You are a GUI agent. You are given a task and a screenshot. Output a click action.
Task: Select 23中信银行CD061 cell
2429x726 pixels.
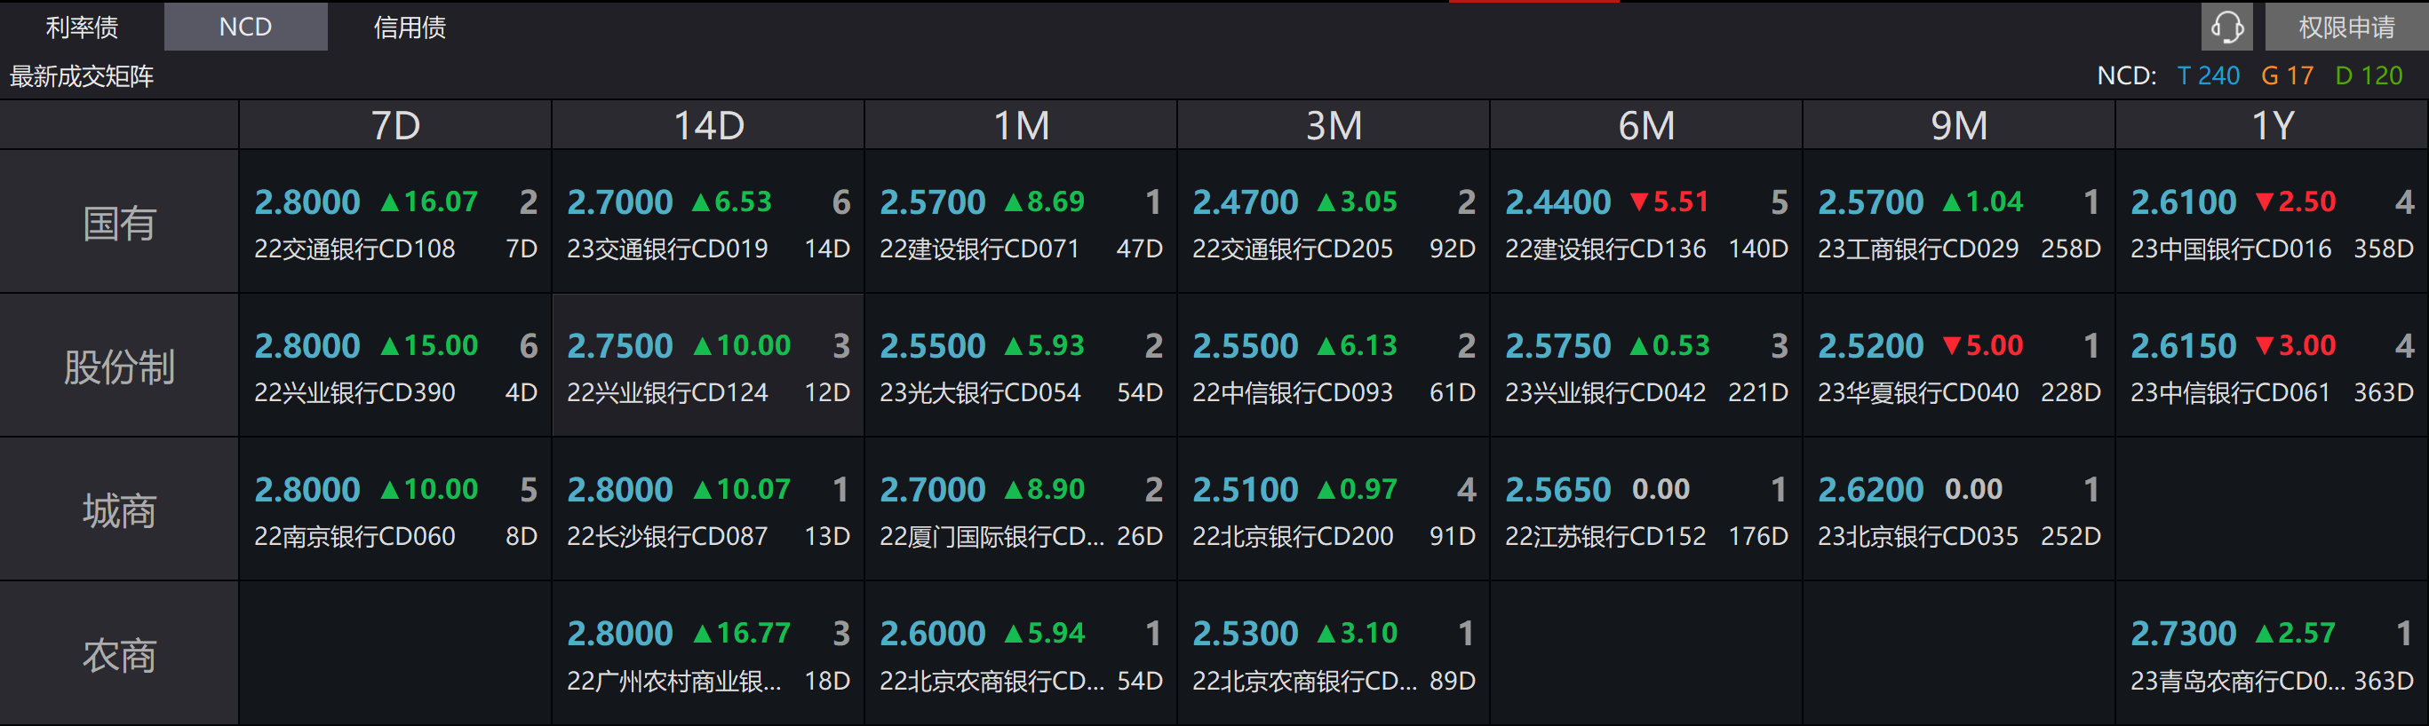pos(2272,366)
